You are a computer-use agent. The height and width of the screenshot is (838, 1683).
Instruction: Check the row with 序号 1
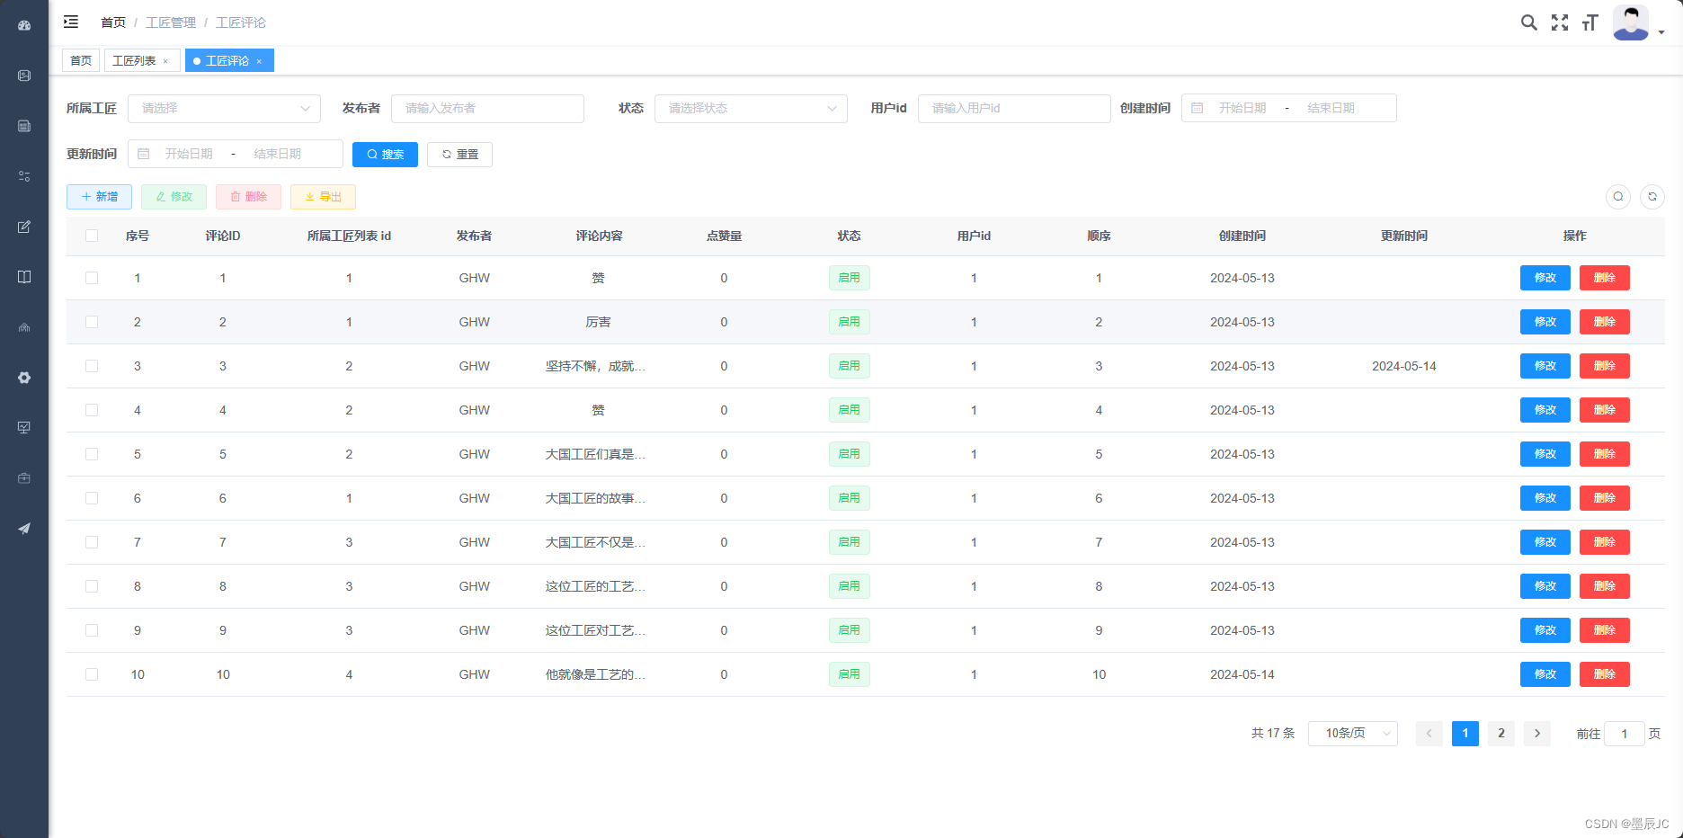click(x=92, y=278)
